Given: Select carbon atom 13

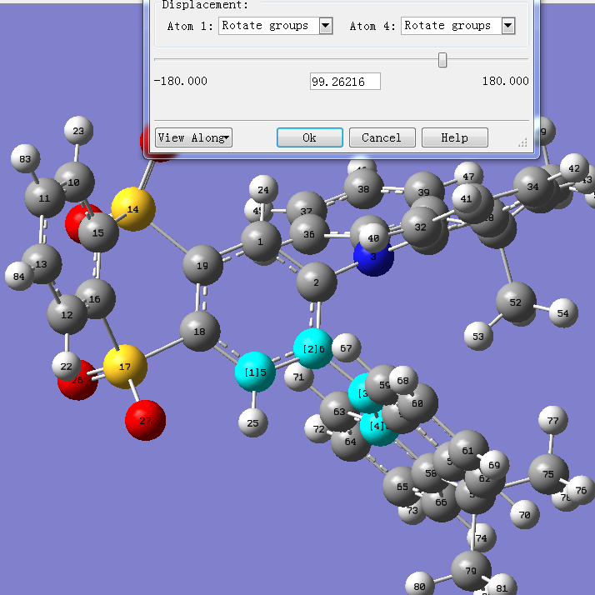Looking at the screenshot, I should 42,264.
